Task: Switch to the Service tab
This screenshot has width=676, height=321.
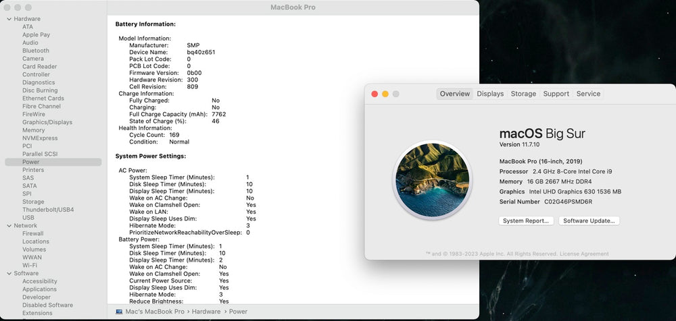Action: pos(588,94)
